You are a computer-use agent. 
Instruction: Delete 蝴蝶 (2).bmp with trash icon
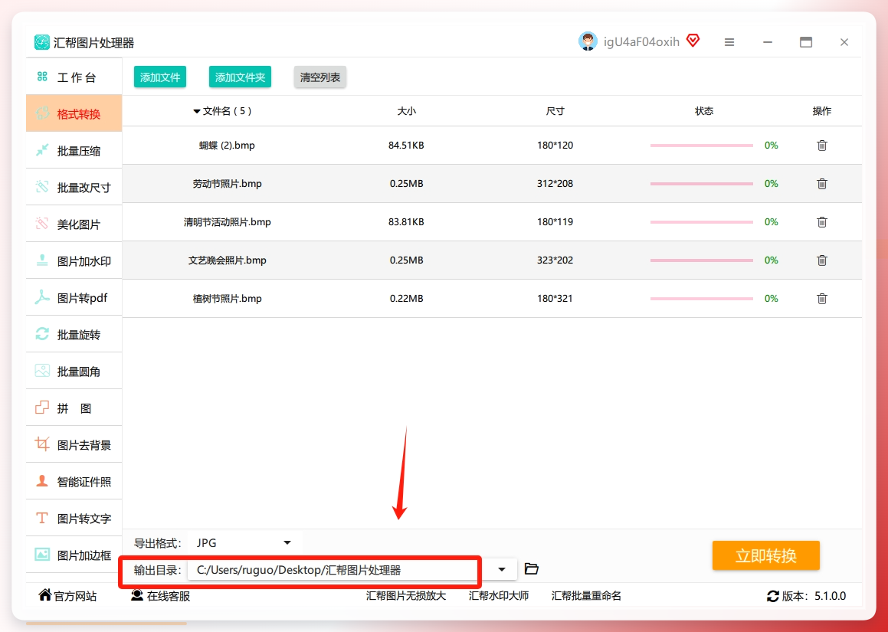pos(822,146)
